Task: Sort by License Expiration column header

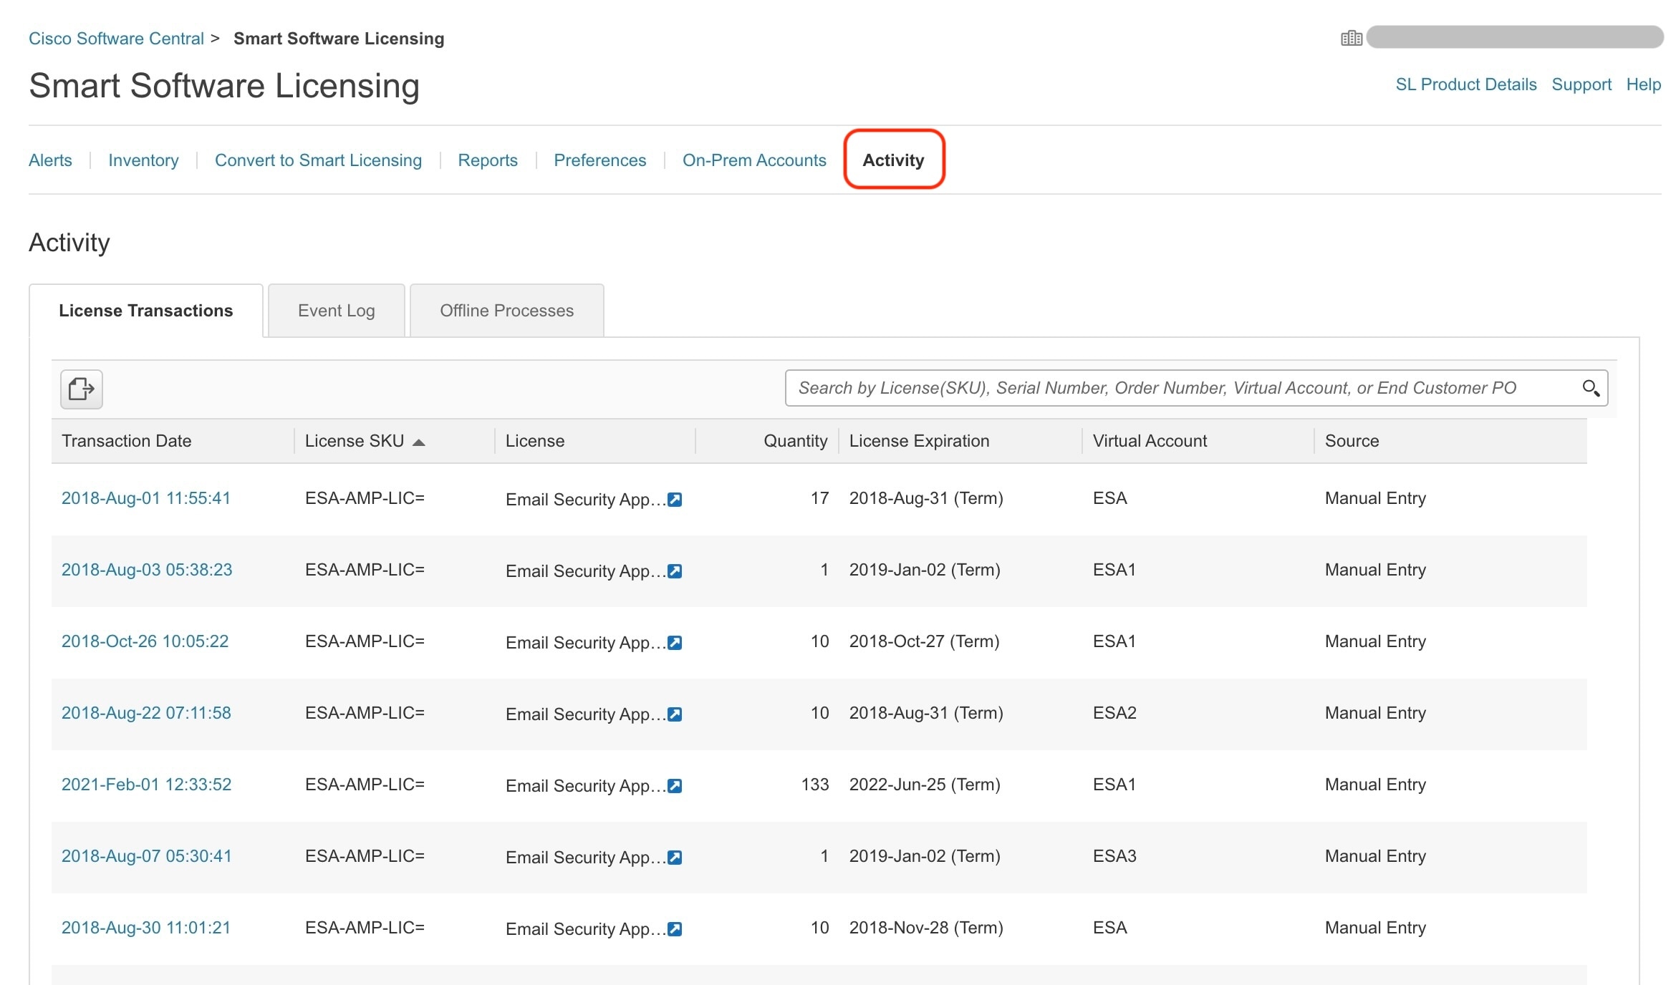Action: tap(919, 441)
